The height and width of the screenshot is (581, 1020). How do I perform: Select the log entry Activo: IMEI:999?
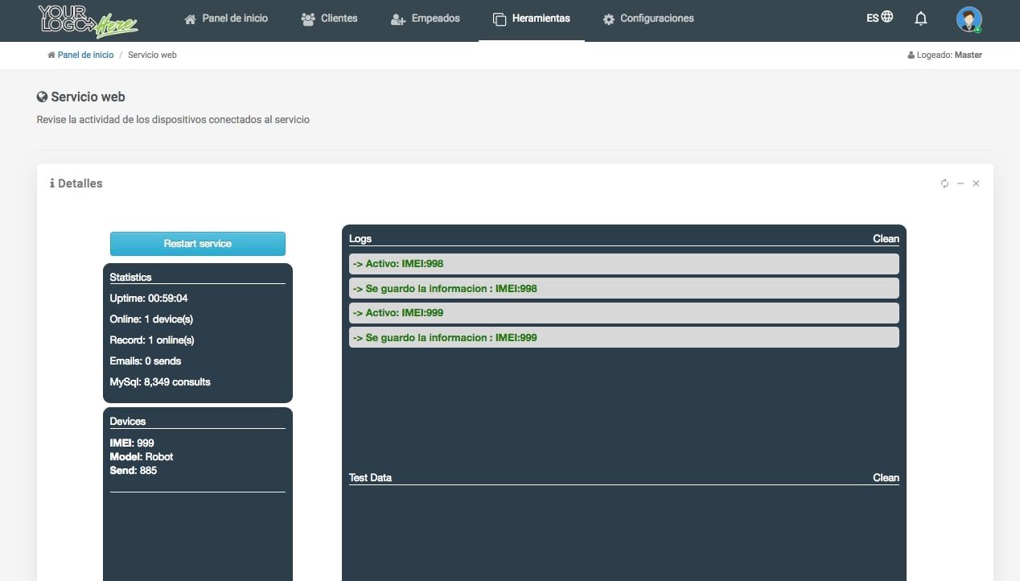[623, 313]
